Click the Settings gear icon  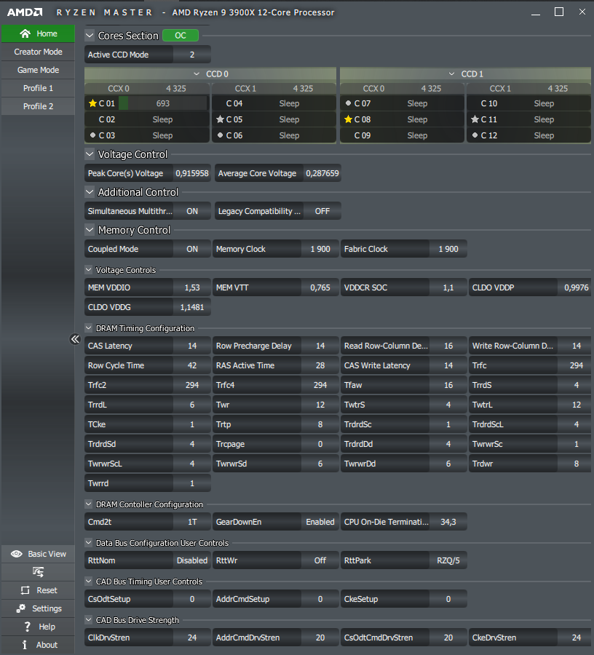21,608
